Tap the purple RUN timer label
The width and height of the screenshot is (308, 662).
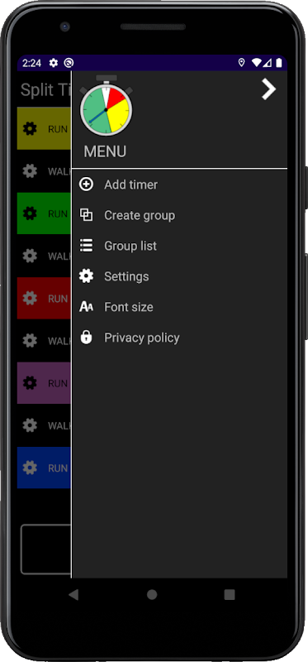[x=58, y=383]
